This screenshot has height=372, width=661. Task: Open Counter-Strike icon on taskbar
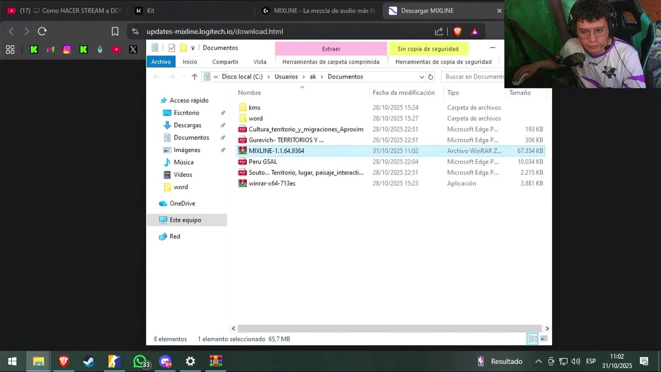tap(114, 362)
